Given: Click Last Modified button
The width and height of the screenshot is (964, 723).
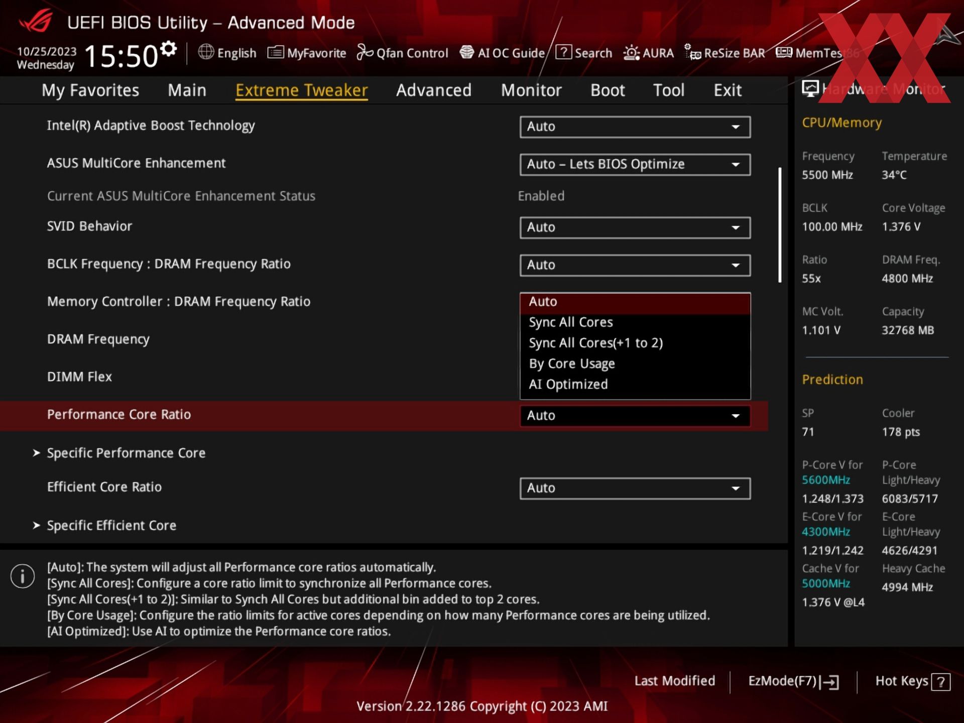Looking at the screenshot, I should coord(675,681).
